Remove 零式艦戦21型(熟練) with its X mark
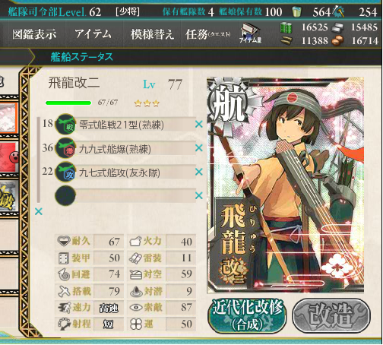The width and height of the screenshot is (383, 345). [199, 124]
